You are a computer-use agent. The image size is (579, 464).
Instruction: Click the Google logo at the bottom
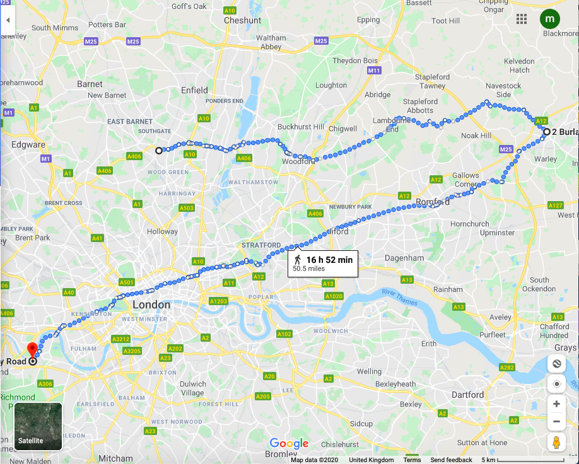pos(289,443)
